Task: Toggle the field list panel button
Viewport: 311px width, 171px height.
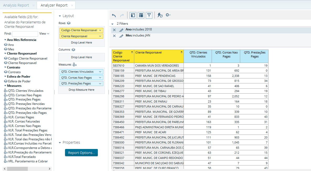Action: pyautogui.click(x=133, y=15)
